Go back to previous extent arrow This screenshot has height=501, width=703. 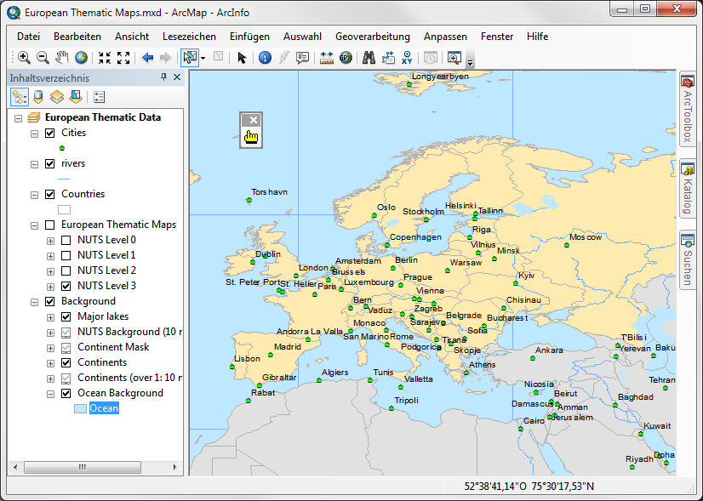(x=147, y=58)
